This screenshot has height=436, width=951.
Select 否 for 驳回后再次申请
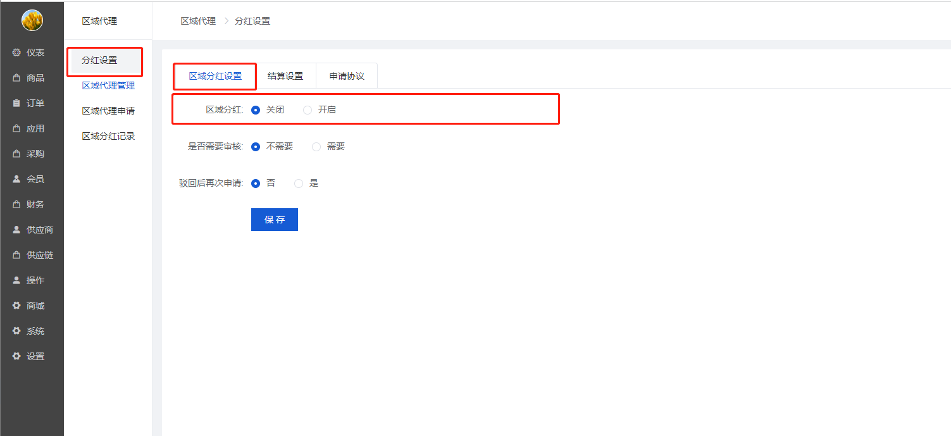[256, 184]
